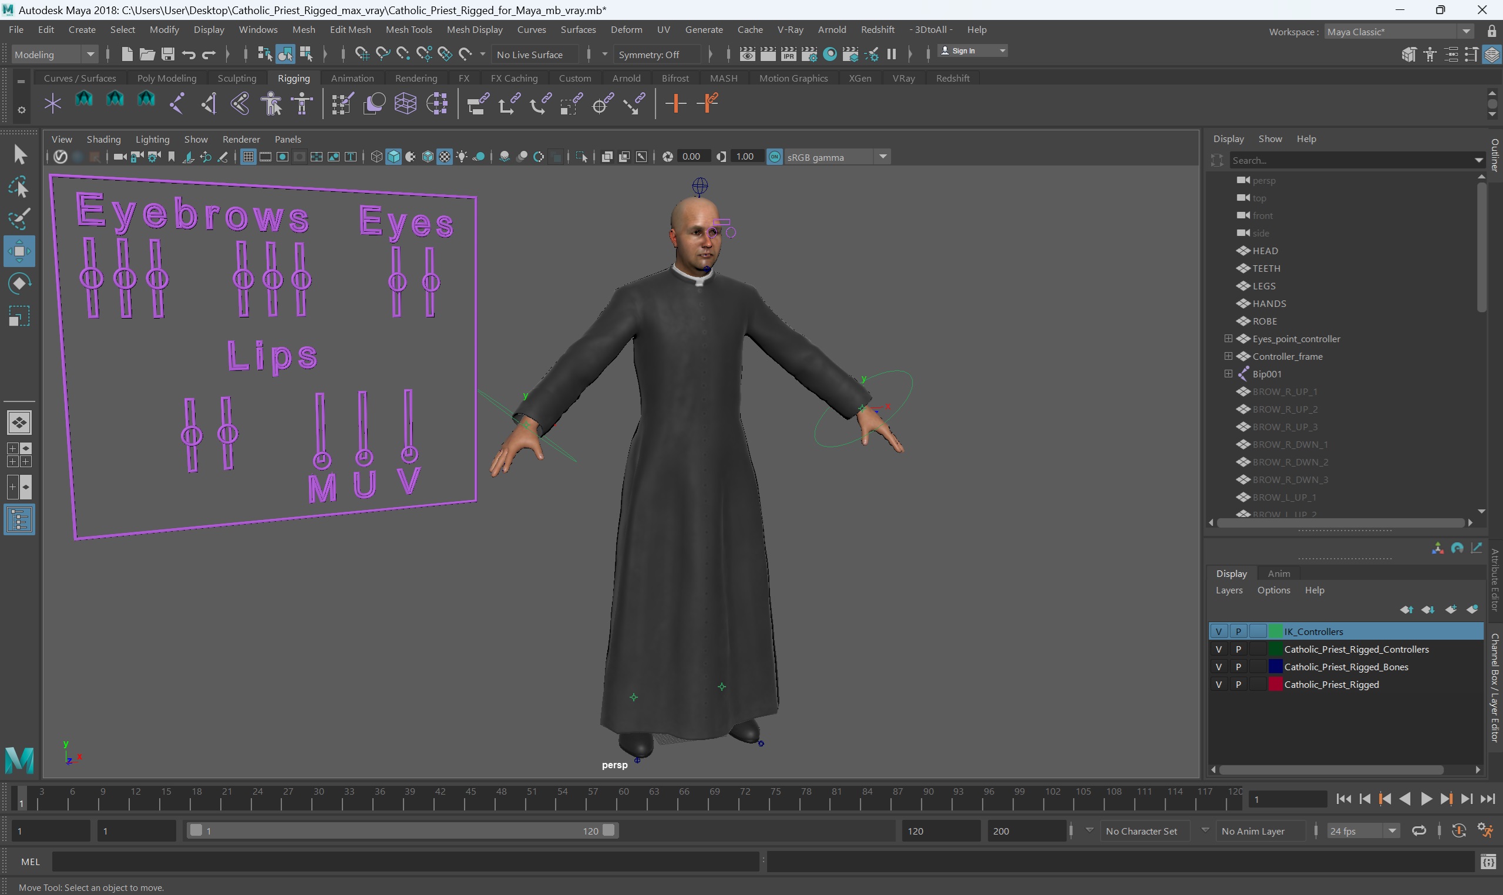Open Auto Keyframe toggle icon
This screenshot has width=1503, height=895.
click(x=1459, y=830)
